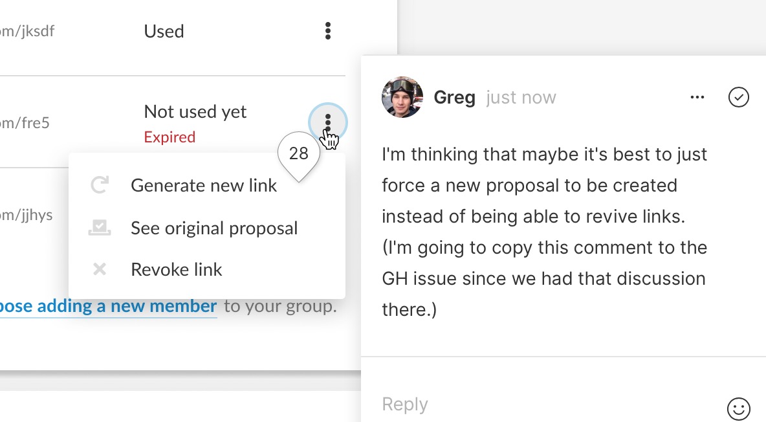766x422 pixels.
Task: Open emoji picker smiley icon
Action: click(x=739, y=409)
